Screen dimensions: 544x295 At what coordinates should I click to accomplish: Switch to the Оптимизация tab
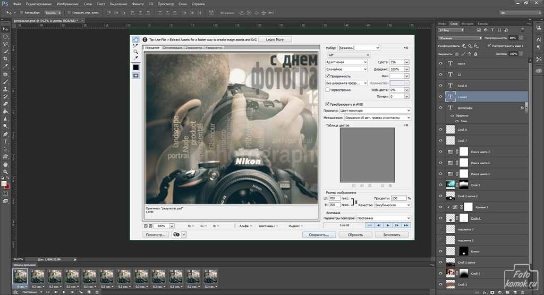tap(173, 47)
